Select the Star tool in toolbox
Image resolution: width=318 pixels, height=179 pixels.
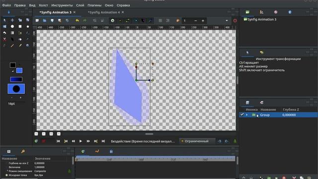coord(28,26)
